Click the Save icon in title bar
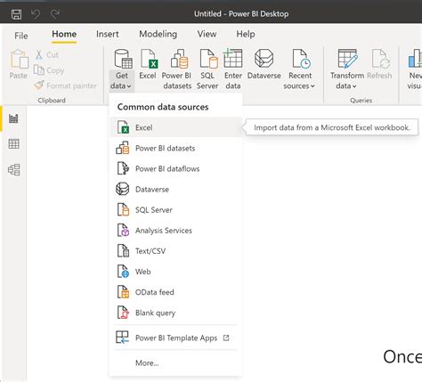422x382 pixels. 16,14
